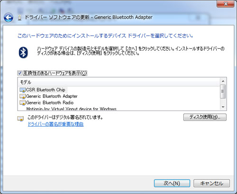The width and height of the screenshot is (237, 194).
Task: Click the certificate icon beside CSR Bluetooth Chip
Action: (x=22, y=90)
